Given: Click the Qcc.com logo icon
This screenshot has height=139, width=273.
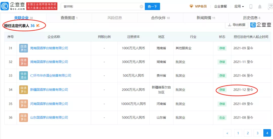Looking at the screenshot, I should click(5, 6).
